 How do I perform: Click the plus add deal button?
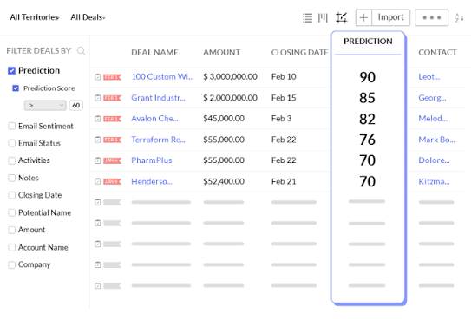(x=363, y=17)
